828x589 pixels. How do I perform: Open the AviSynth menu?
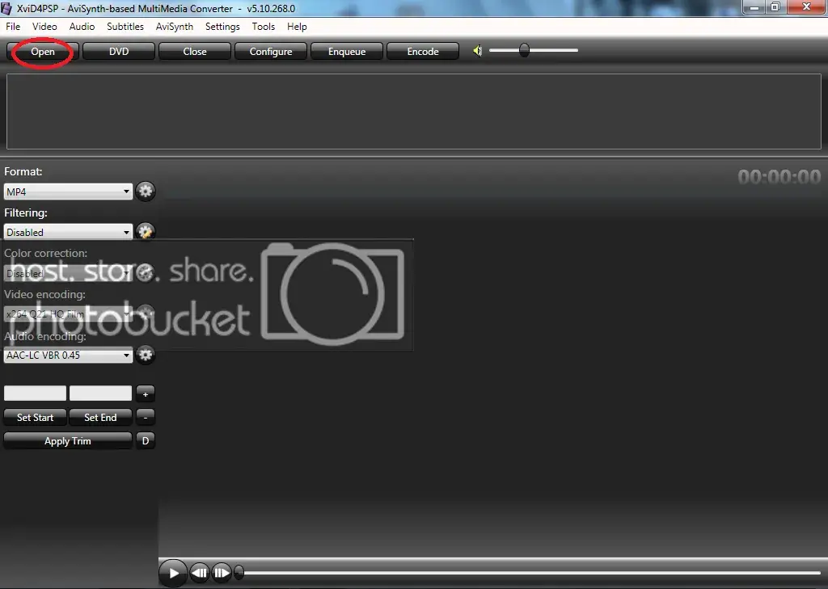pos(175,27)
